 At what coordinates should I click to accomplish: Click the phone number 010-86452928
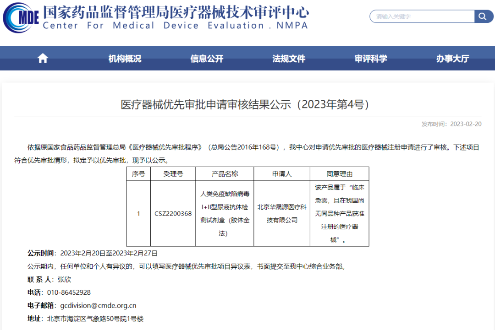pos(69,292)
